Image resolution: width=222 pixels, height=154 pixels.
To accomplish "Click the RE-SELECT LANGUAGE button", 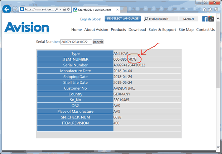I will (x=123, y=19).
